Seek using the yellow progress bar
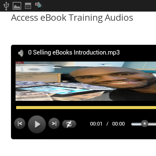Image resolution: width=156 pixels, height=156 pixels. click(x=86, y=108)
